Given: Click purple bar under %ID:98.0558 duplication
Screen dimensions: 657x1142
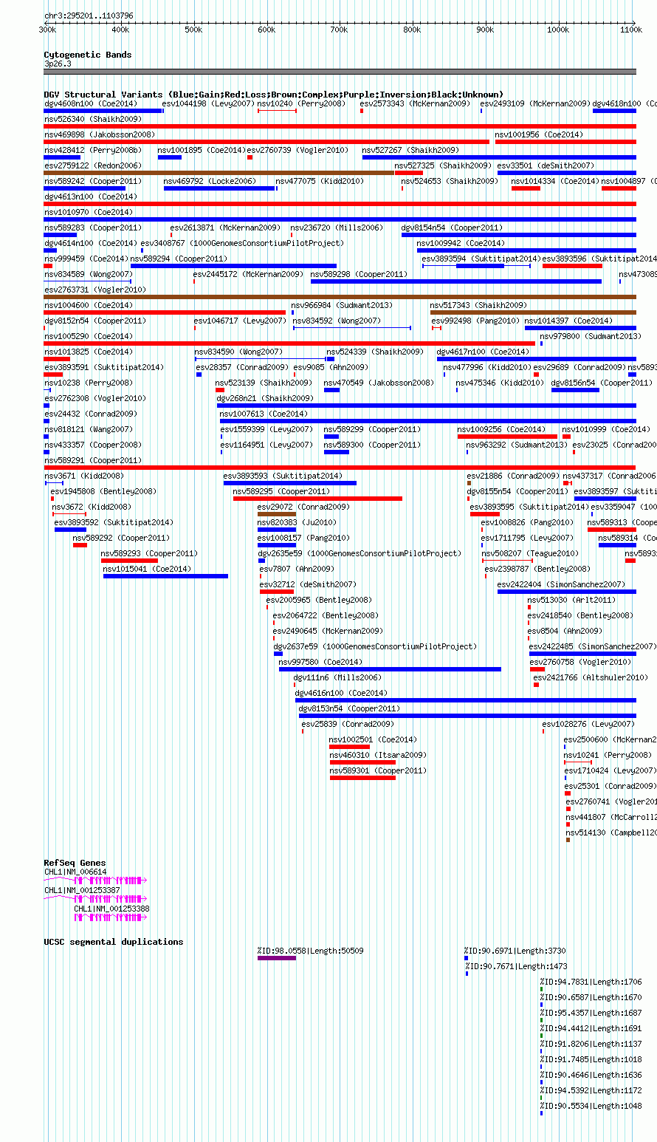Looking at the screenshot, I should [276, 958].
